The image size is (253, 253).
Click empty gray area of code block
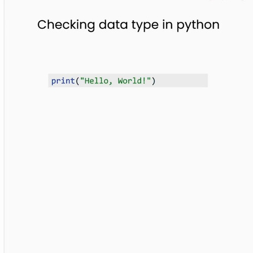(x=181, y=80)
